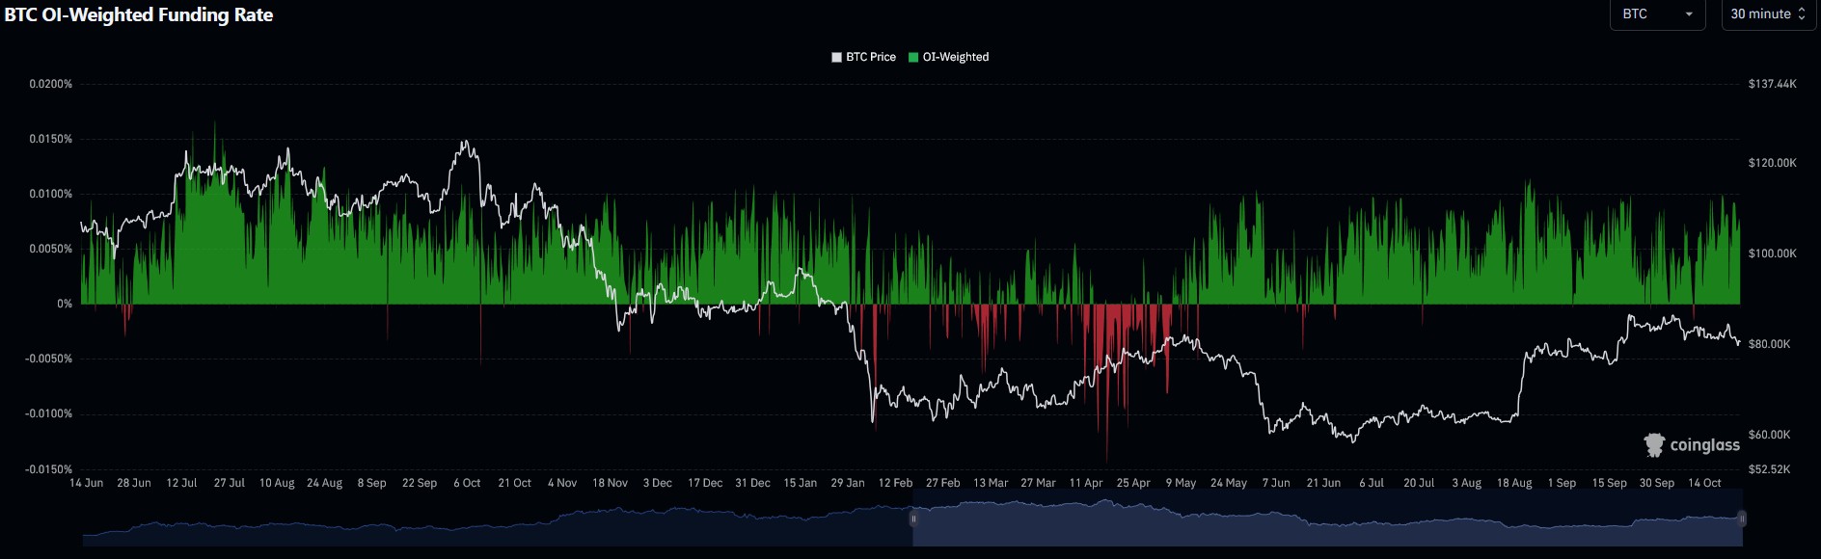Click the unselected left portion of the navigator
The image size is (1821, 559).
tap(497, 519)
